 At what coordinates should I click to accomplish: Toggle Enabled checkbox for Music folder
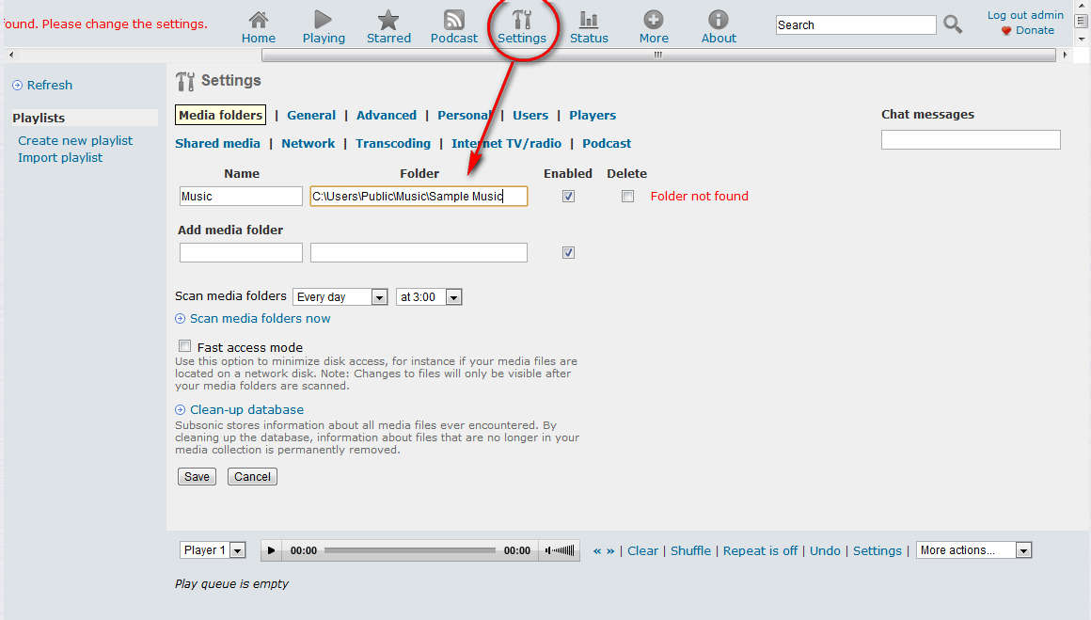(568, 197)
